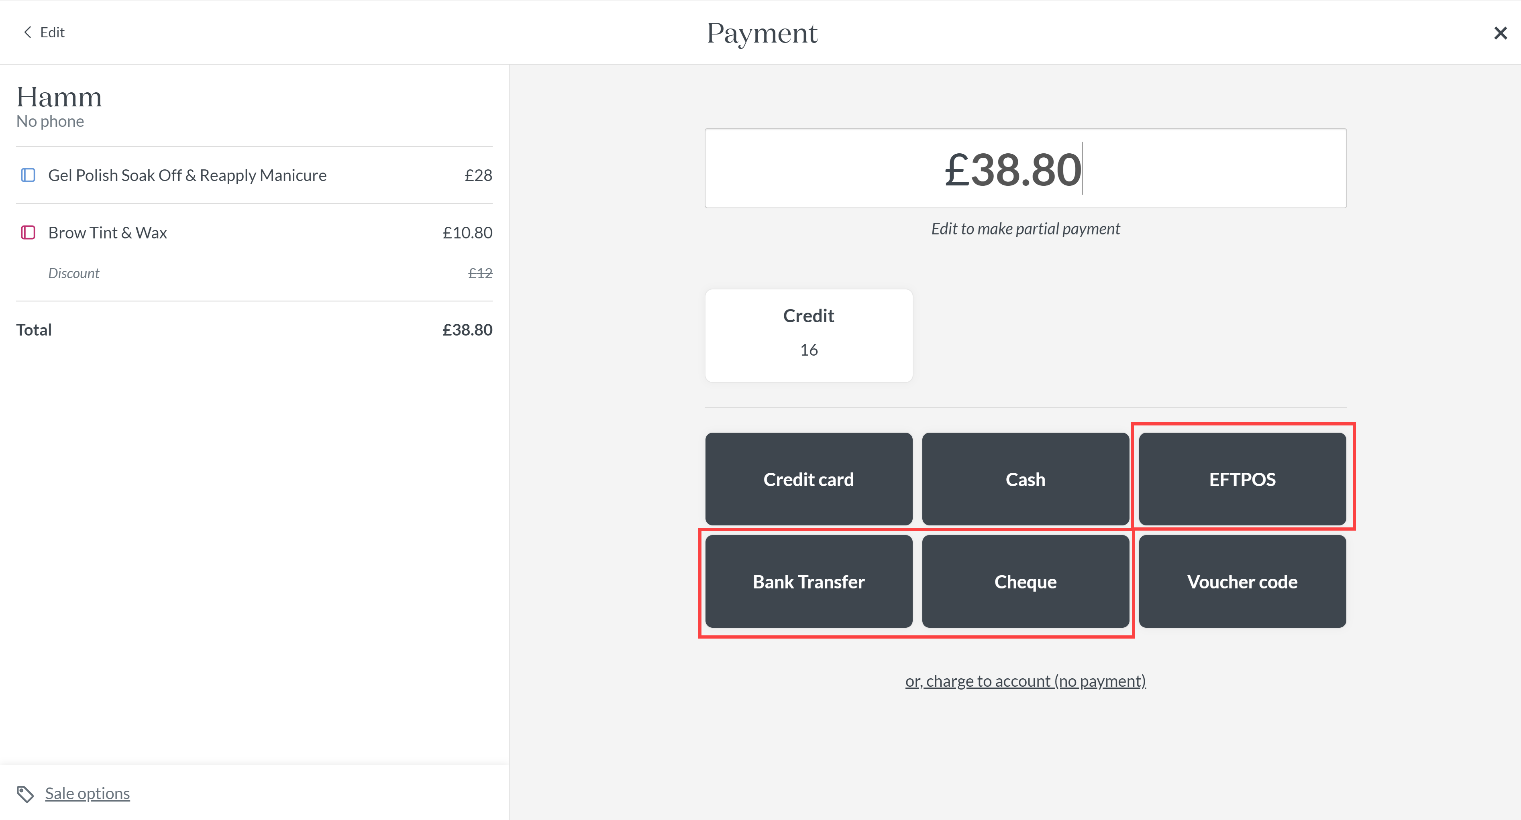The width and height of the screenshot is (1521, 820).
Task: Apply the Credit 16 balance tile
Action: coord(808,335)
